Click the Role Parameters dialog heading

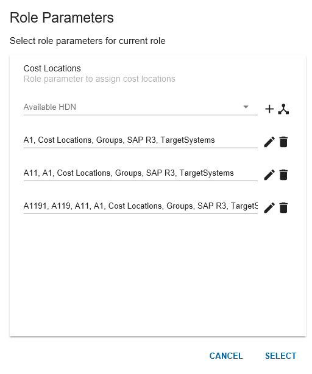pyautogui.click(x=62, y=18)
